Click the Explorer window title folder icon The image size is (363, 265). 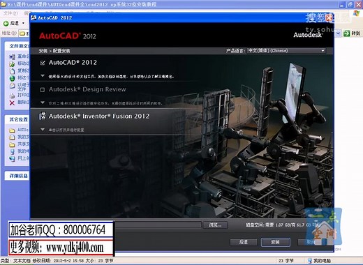click(x=3, y=4)
